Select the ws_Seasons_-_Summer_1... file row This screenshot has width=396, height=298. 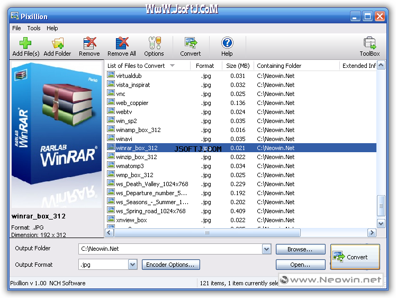241,202
